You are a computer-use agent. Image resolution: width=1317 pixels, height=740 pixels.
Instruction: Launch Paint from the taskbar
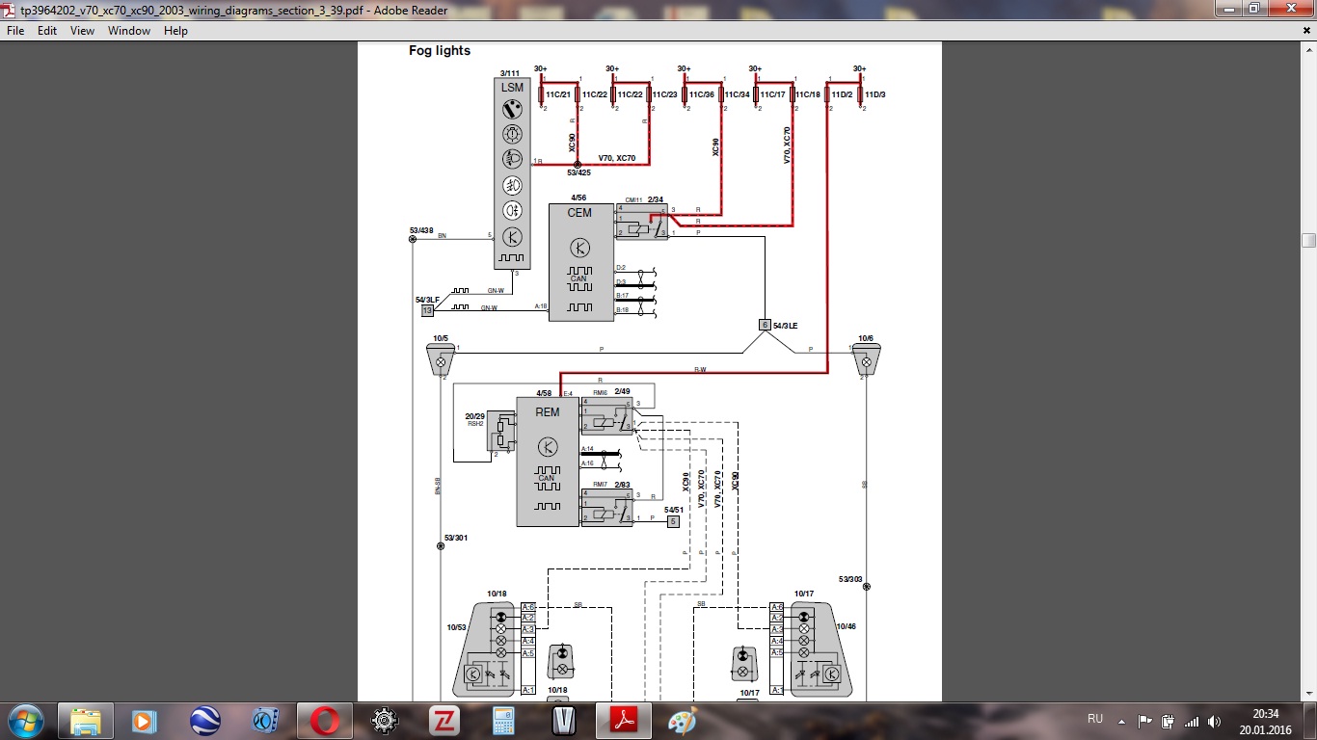[x=683, y=721]
